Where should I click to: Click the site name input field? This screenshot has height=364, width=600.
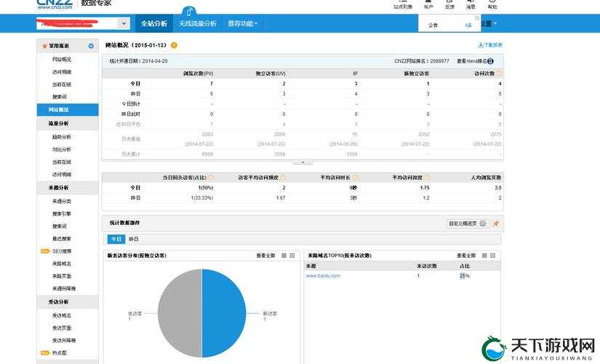click(77, 23)
